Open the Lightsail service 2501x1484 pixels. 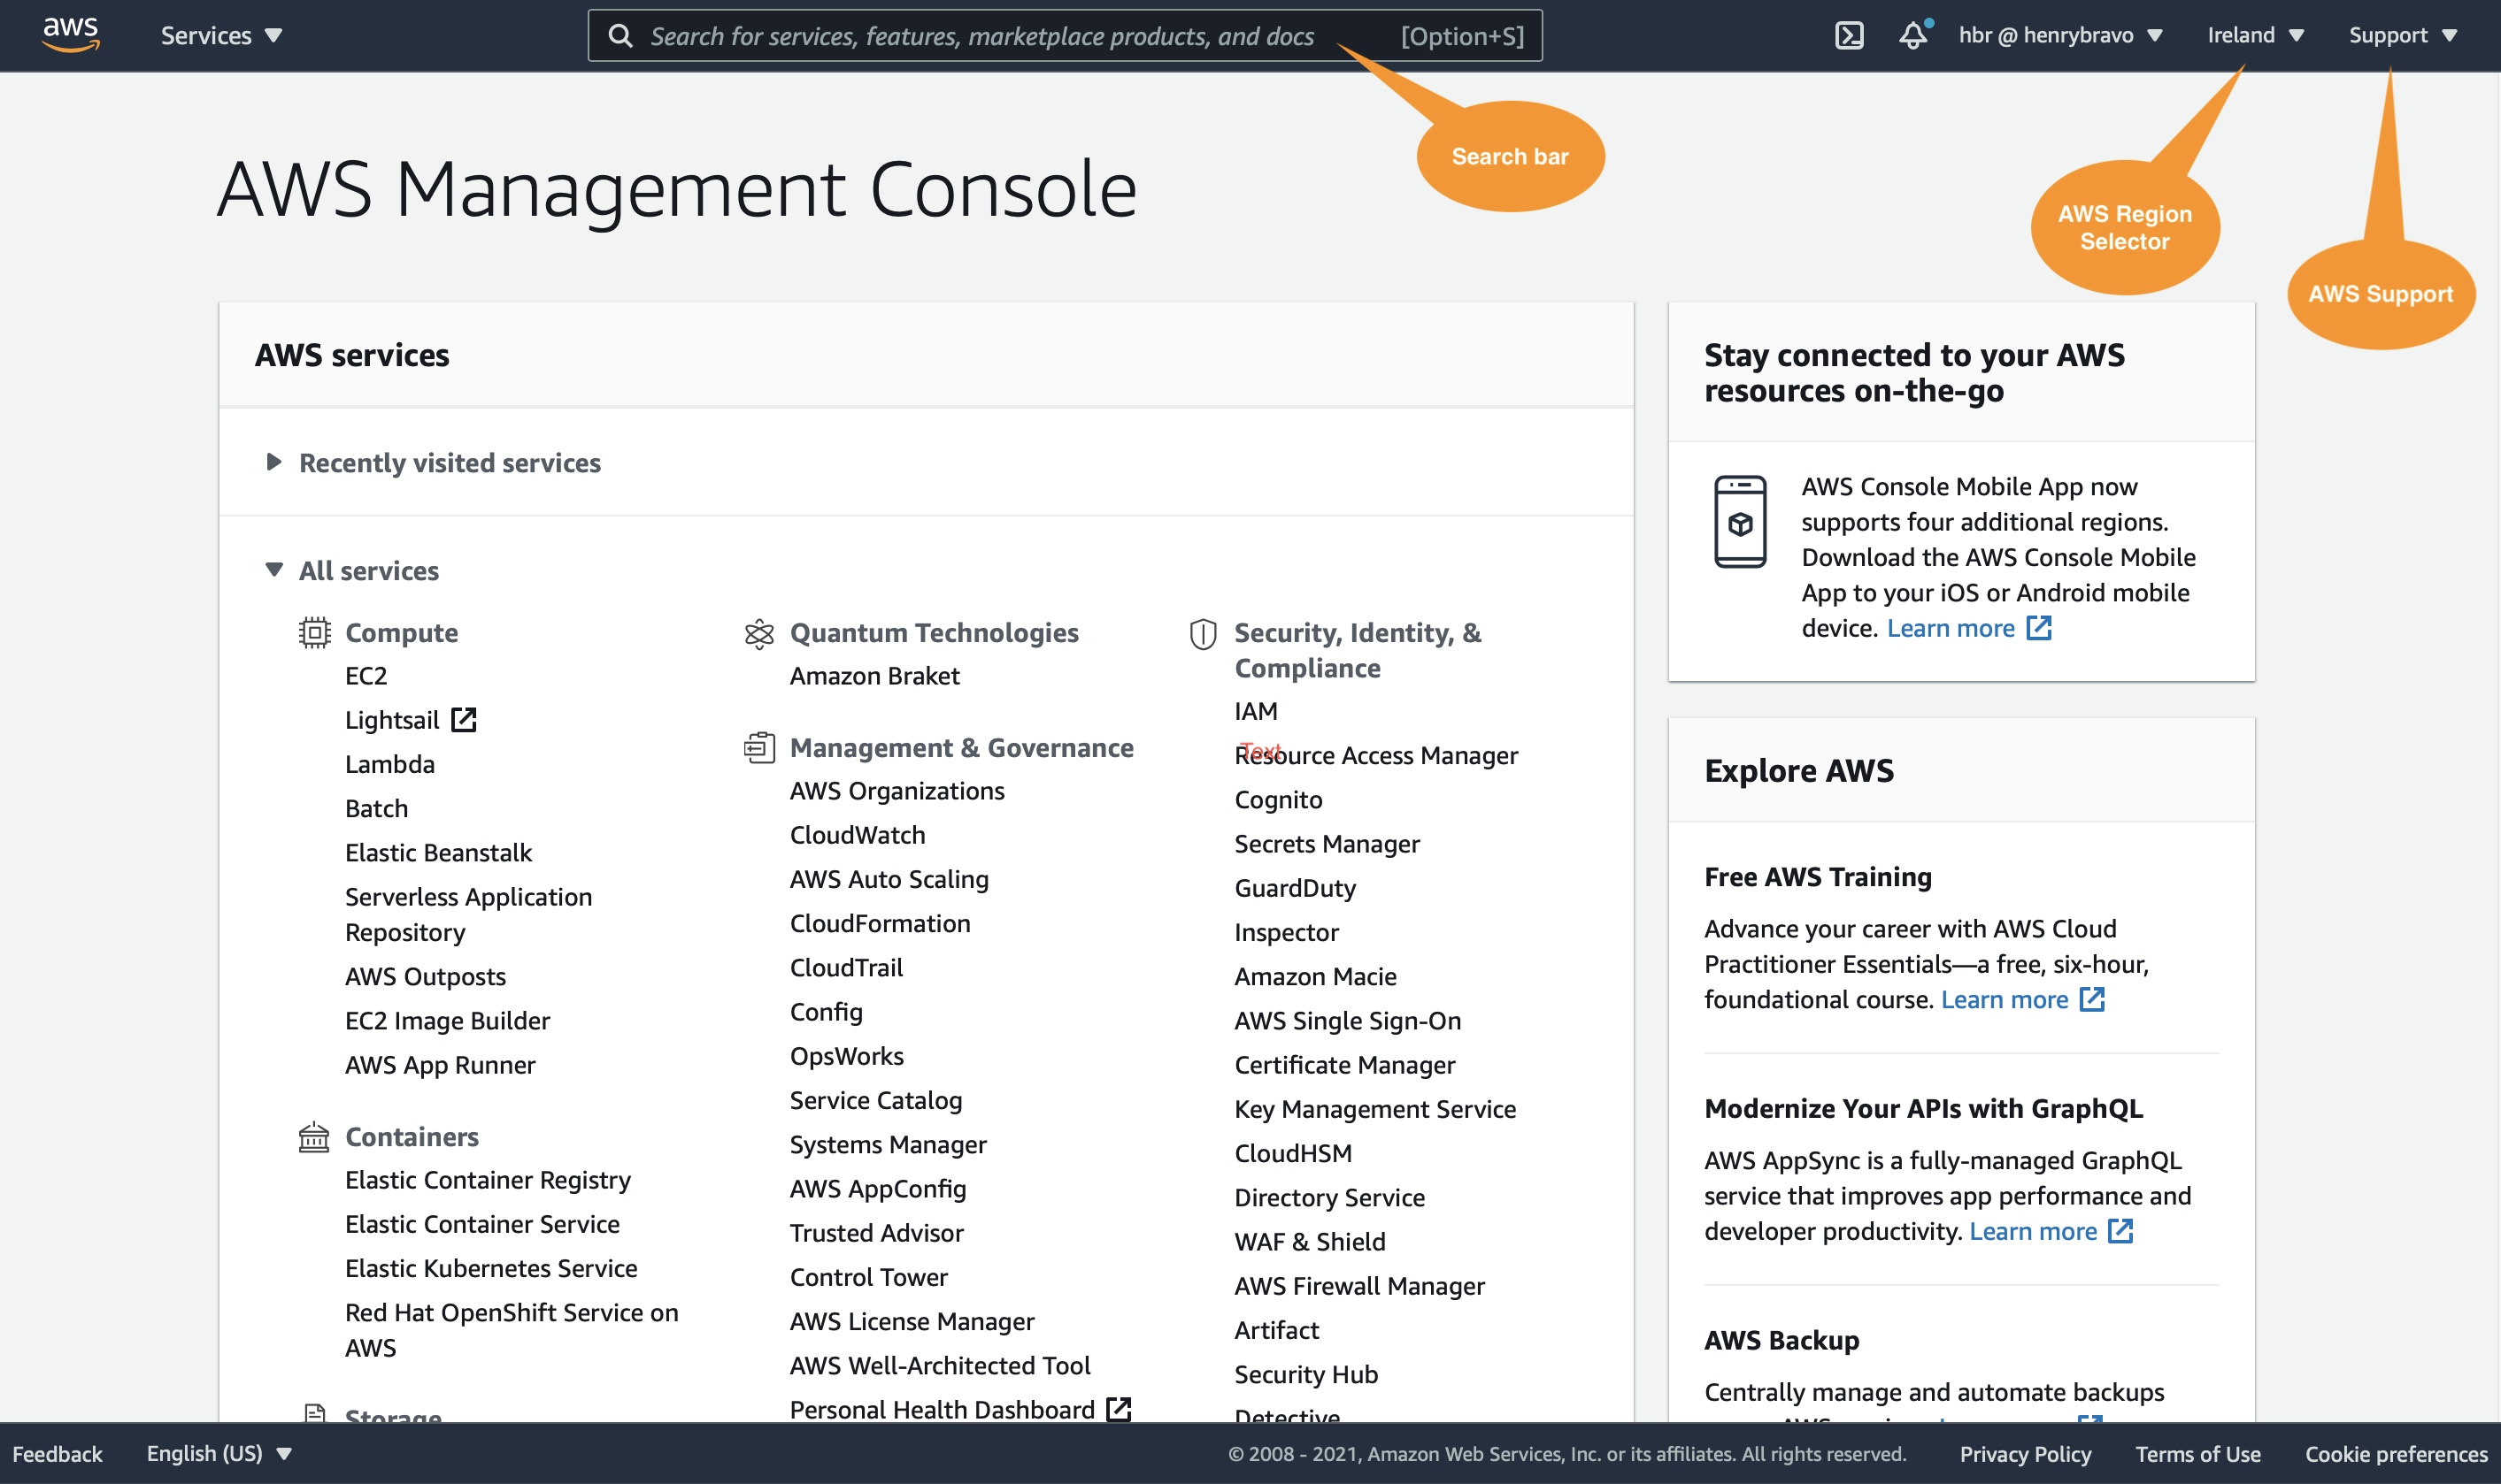tap(391, 720)
